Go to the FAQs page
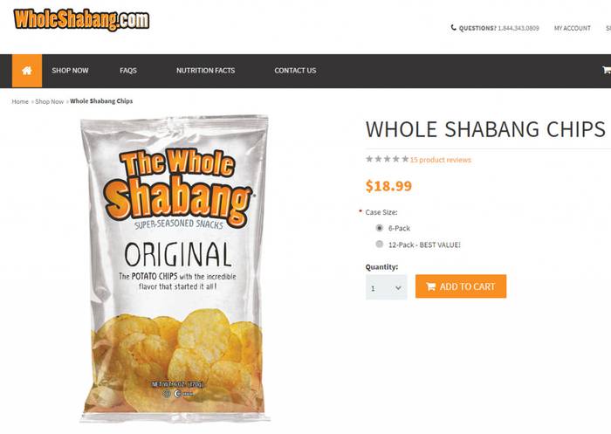Image resolution: width=611 pixels, height=434 pixels. tap(128, 71)
